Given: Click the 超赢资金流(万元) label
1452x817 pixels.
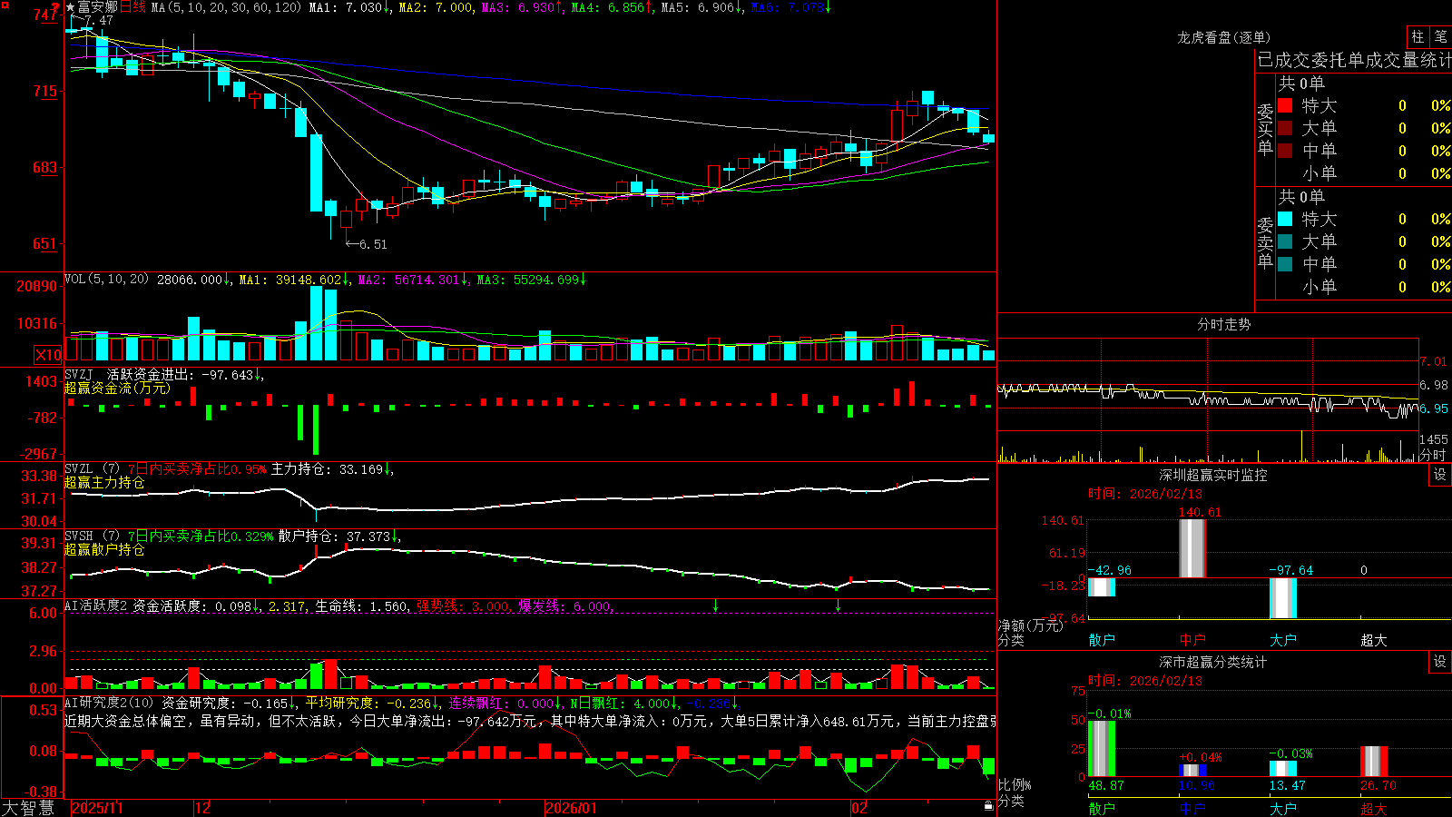Looking at the screenshot, I should (117, 388).
